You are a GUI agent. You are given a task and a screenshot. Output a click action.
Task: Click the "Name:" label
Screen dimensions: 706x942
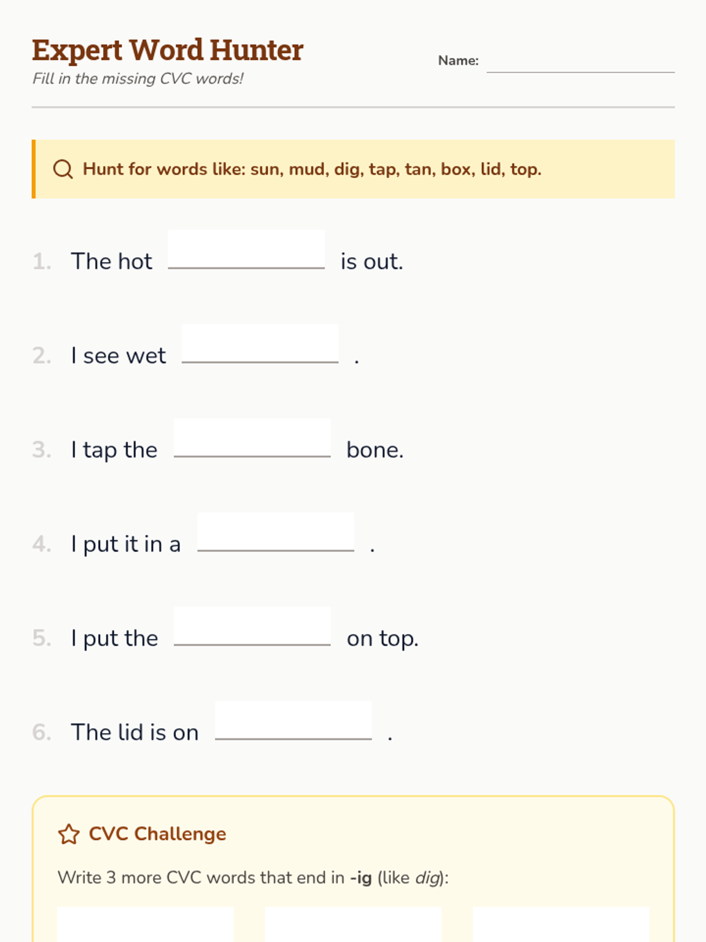[x=458, y=61]
